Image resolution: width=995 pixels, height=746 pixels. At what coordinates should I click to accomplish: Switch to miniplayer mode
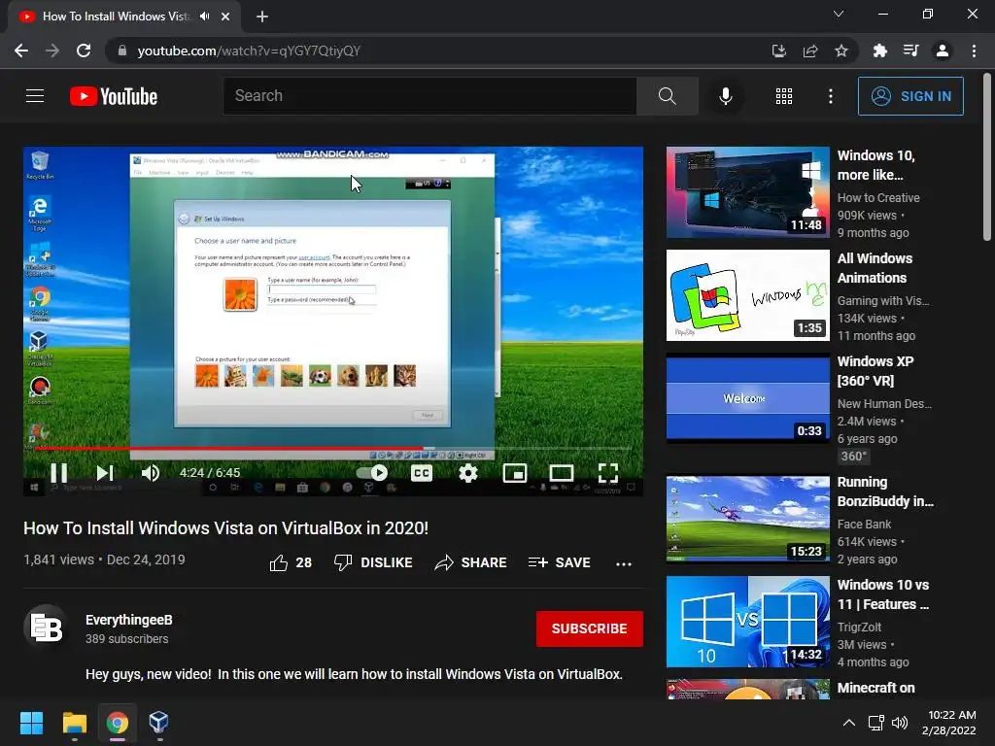click(x=515, y=473)
